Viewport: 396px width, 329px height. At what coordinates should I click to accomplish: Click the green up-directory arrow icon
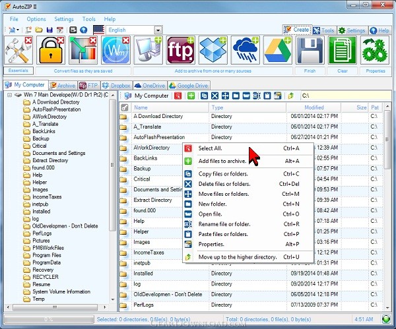click(290, 96)
